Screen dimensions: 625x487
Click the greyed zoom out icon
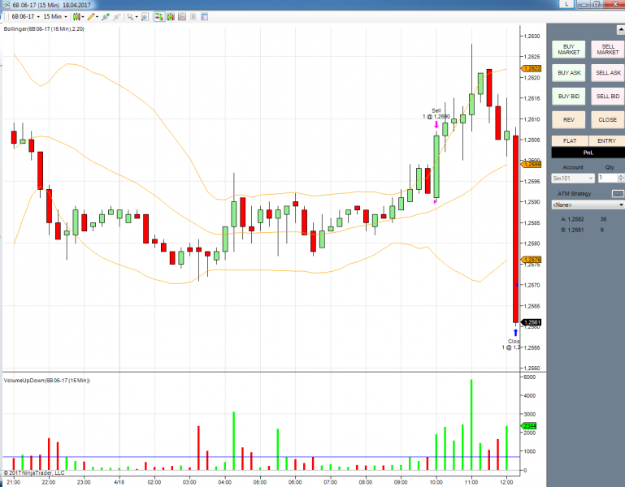click(117, 17)
